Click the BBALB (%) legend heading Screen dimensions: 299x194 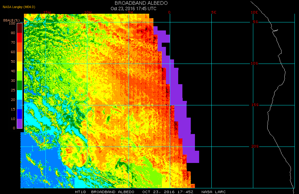[x=9, y=20]
